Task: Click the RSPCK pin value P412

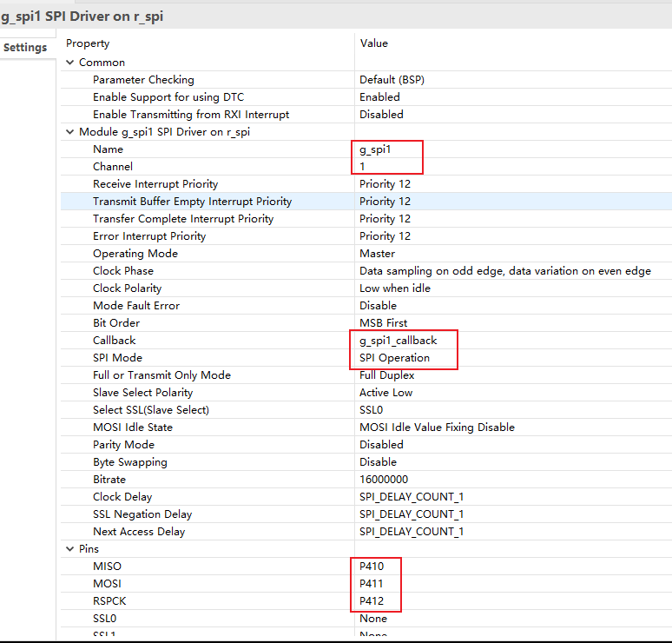Action: tap(372, 601)
